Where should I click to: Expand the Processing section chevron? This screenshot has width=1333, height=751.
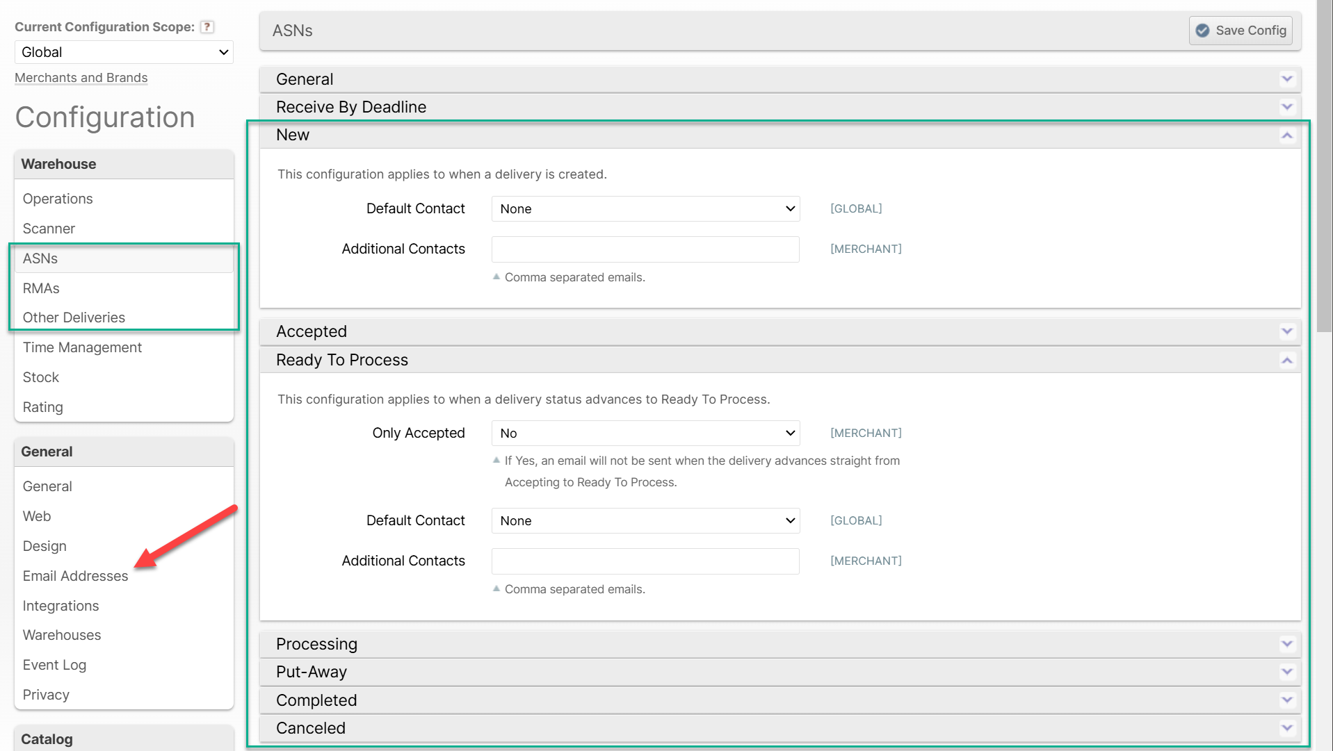point(1286,644)
